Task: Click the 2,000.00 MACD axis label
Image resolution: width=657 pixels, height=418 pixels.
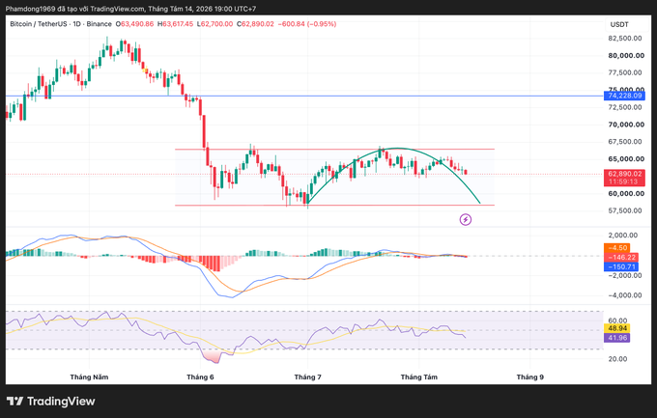Action: [622, 236]
